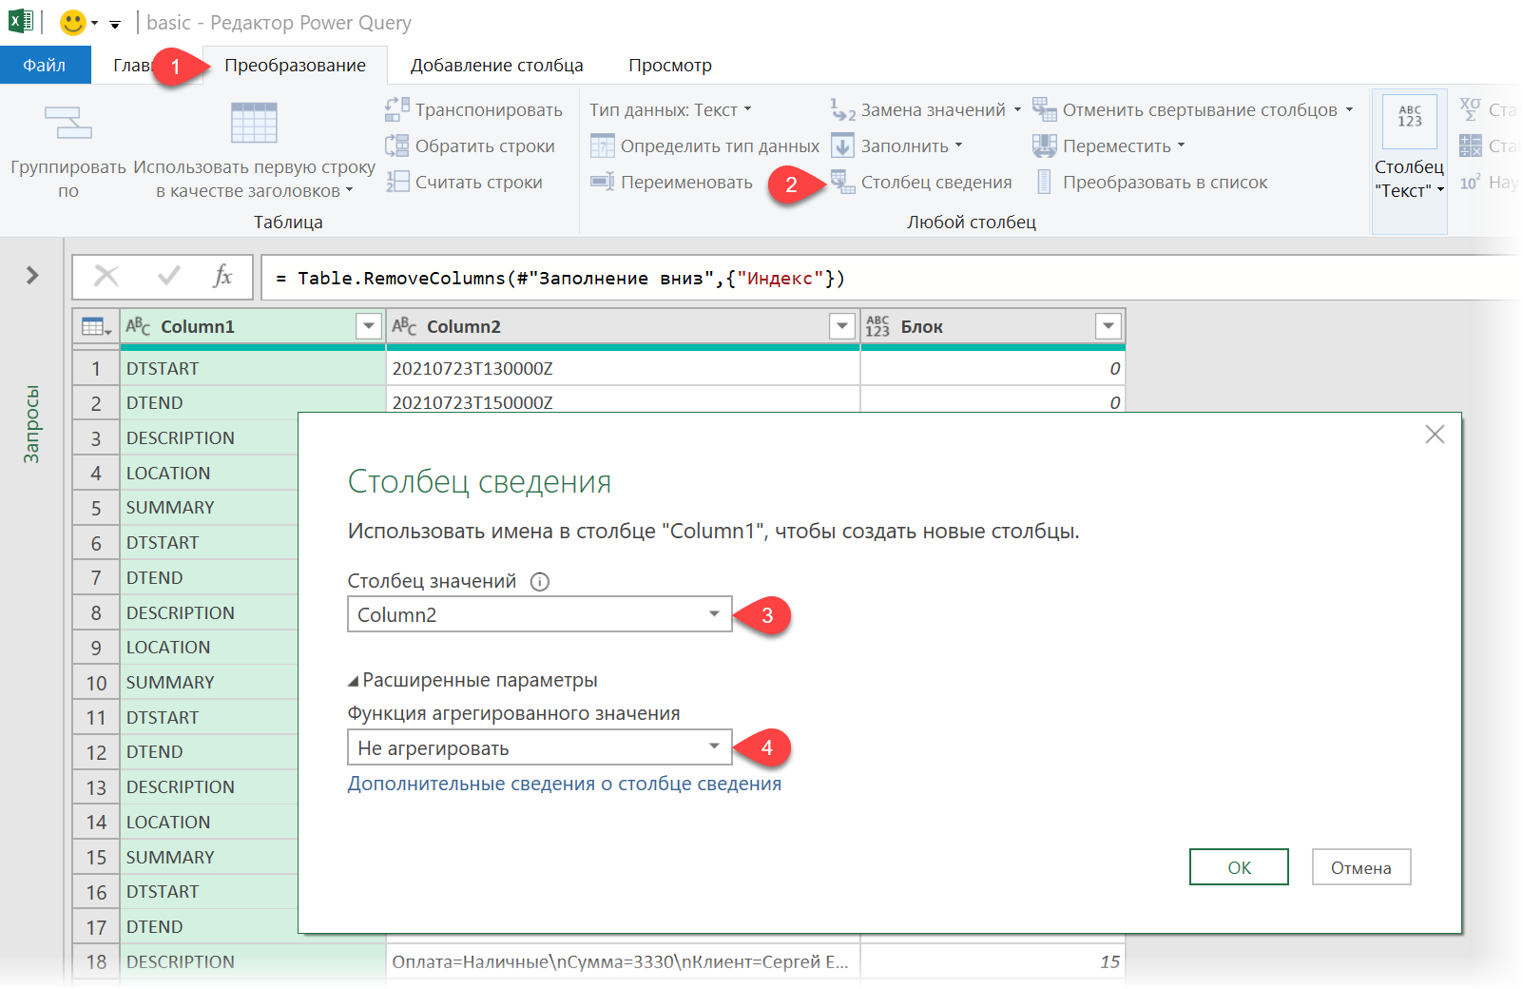Switch to the Преобразование tab
The height and width of the screenshot is (989, 1523).
click(295, 65)
